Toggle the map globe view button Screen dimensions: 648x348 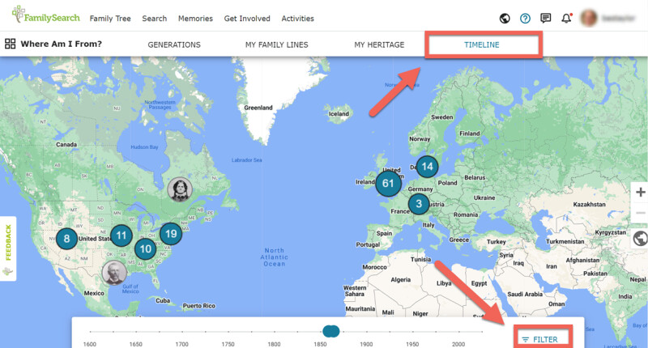[640, 239]
